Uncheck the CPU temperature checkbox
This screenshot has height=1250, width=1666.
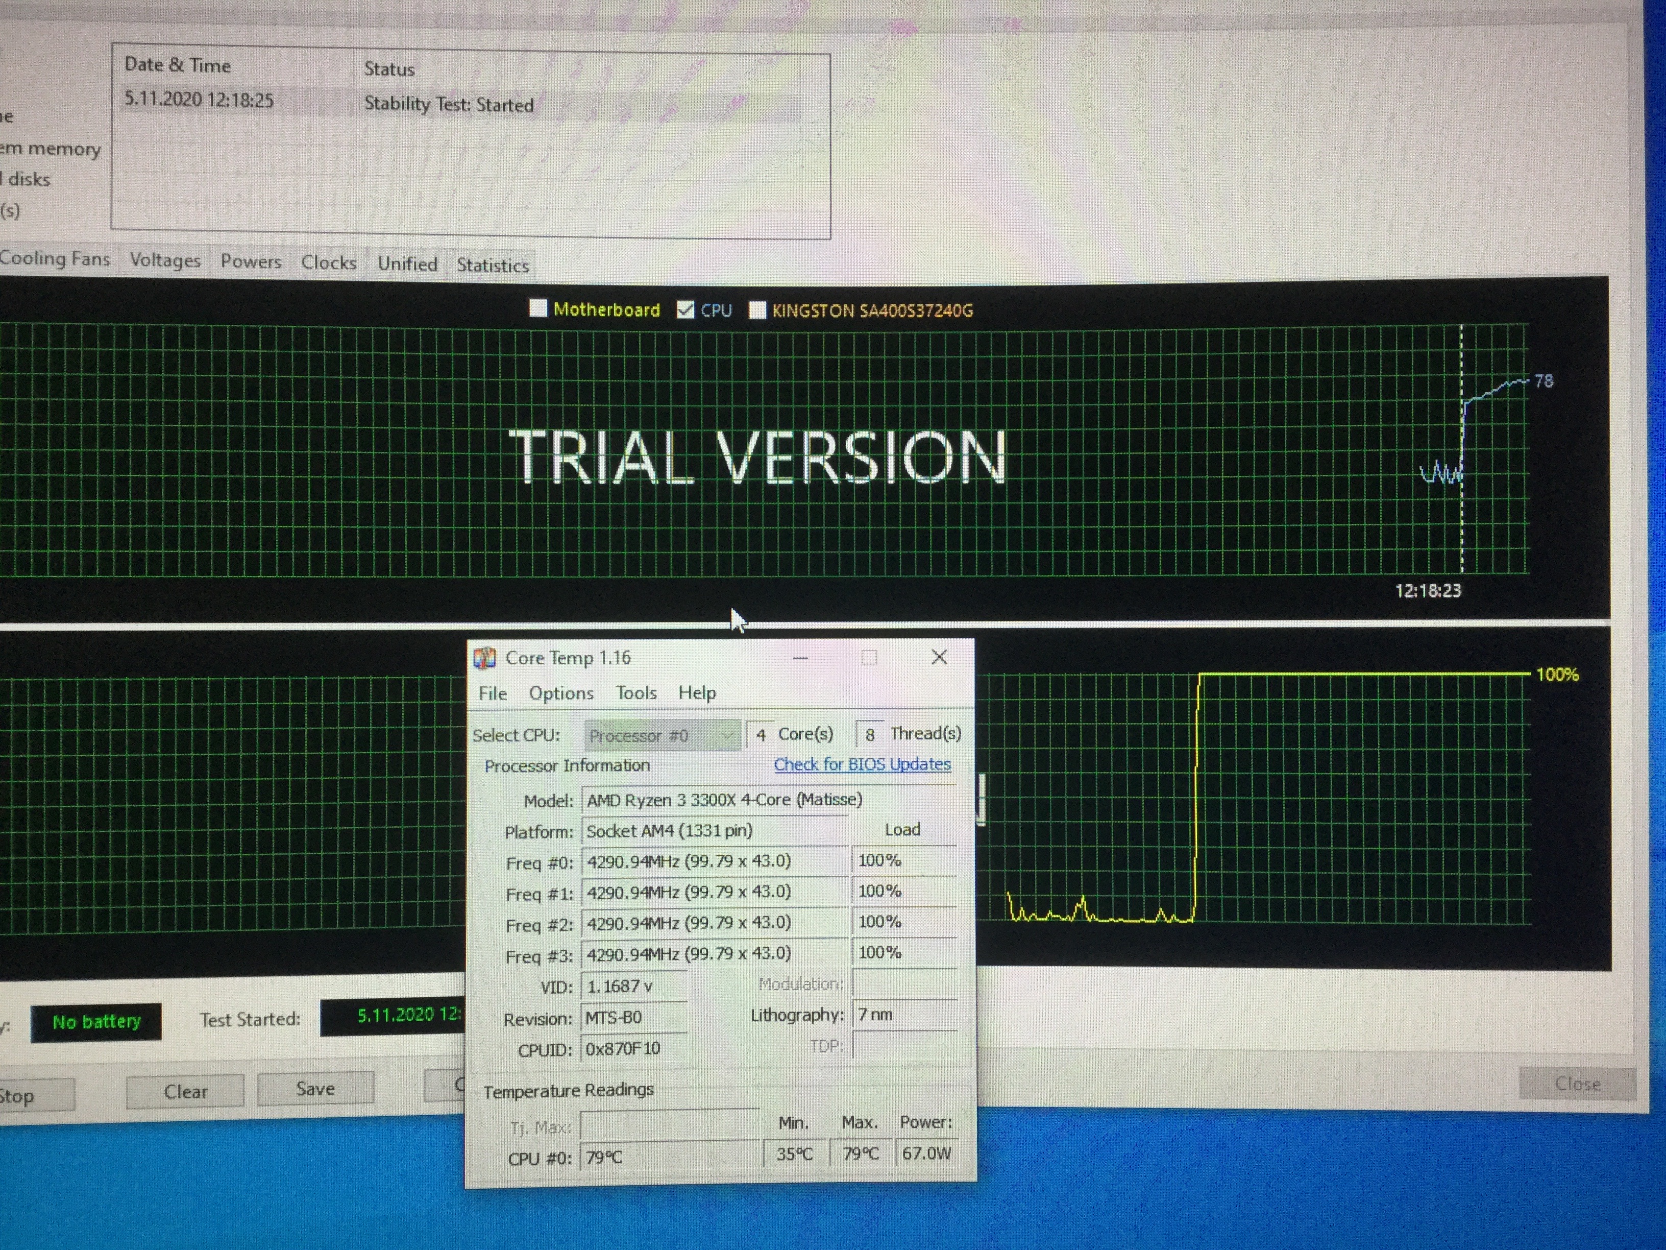685,309
